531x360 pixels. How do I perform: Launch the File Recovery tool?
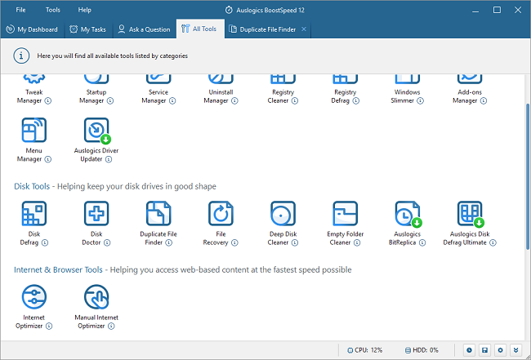pyautogui.click(x=221, y=214)
